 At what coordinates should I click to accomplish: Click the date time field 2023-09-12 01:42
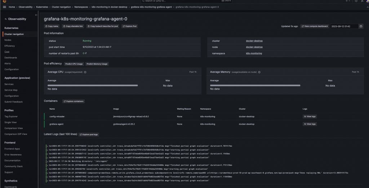[344, 26]
